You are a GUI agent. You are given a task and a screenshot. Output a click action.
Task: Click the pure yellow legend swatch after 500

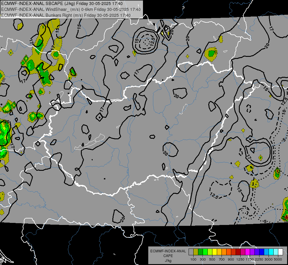(x=214, y=252)
